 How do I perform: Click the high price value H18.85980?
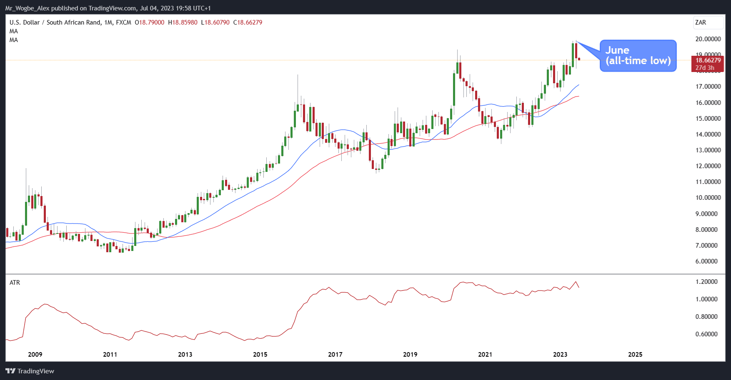(x=183, y=22)
